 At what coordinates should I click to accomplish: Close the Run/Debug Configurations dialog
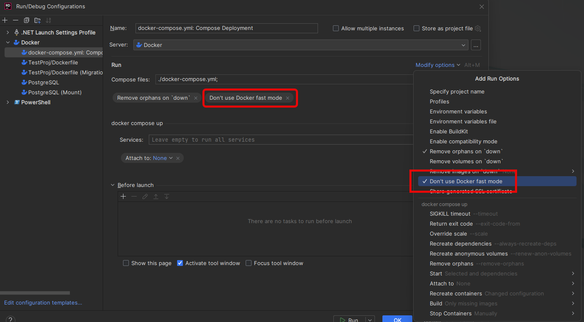pyautogui.click(x=482, y=7)
